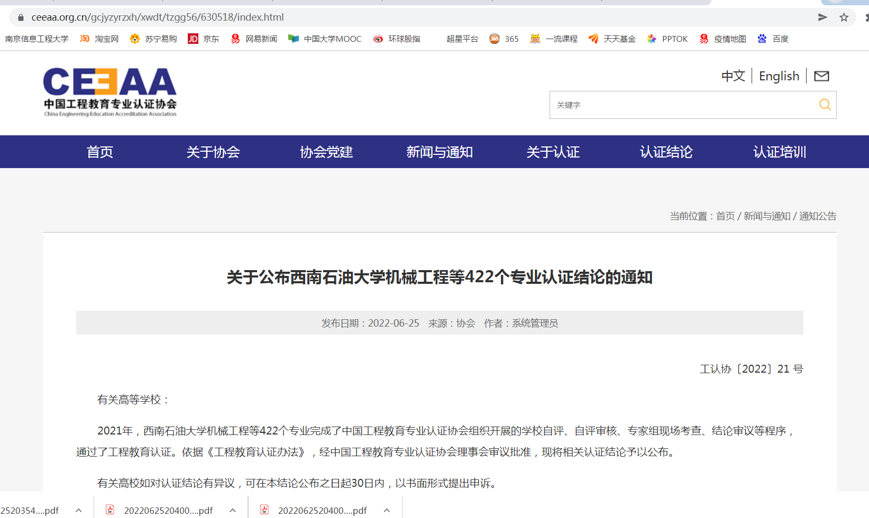Viewport: 869px width, 518px height.
Task: Open the 中国大学MOOC bookmark
Action: [325, 39]
